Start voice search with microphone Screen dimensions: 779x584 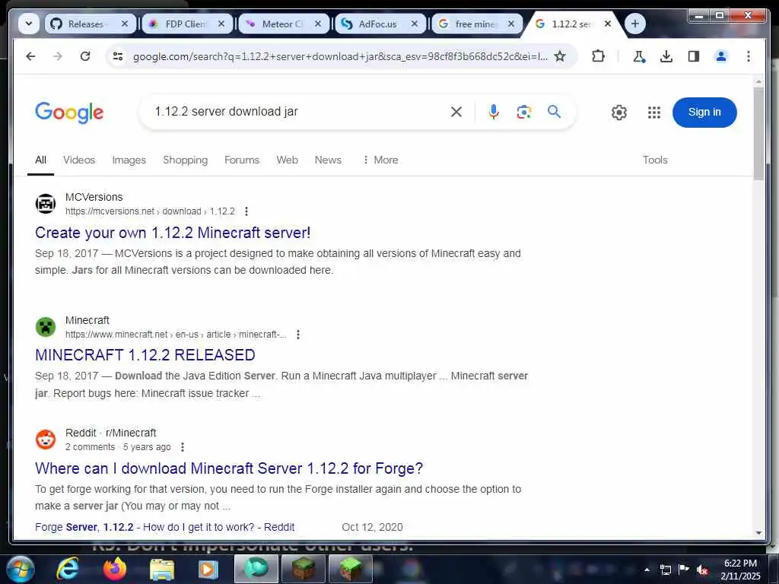click(x=493, y=112)
